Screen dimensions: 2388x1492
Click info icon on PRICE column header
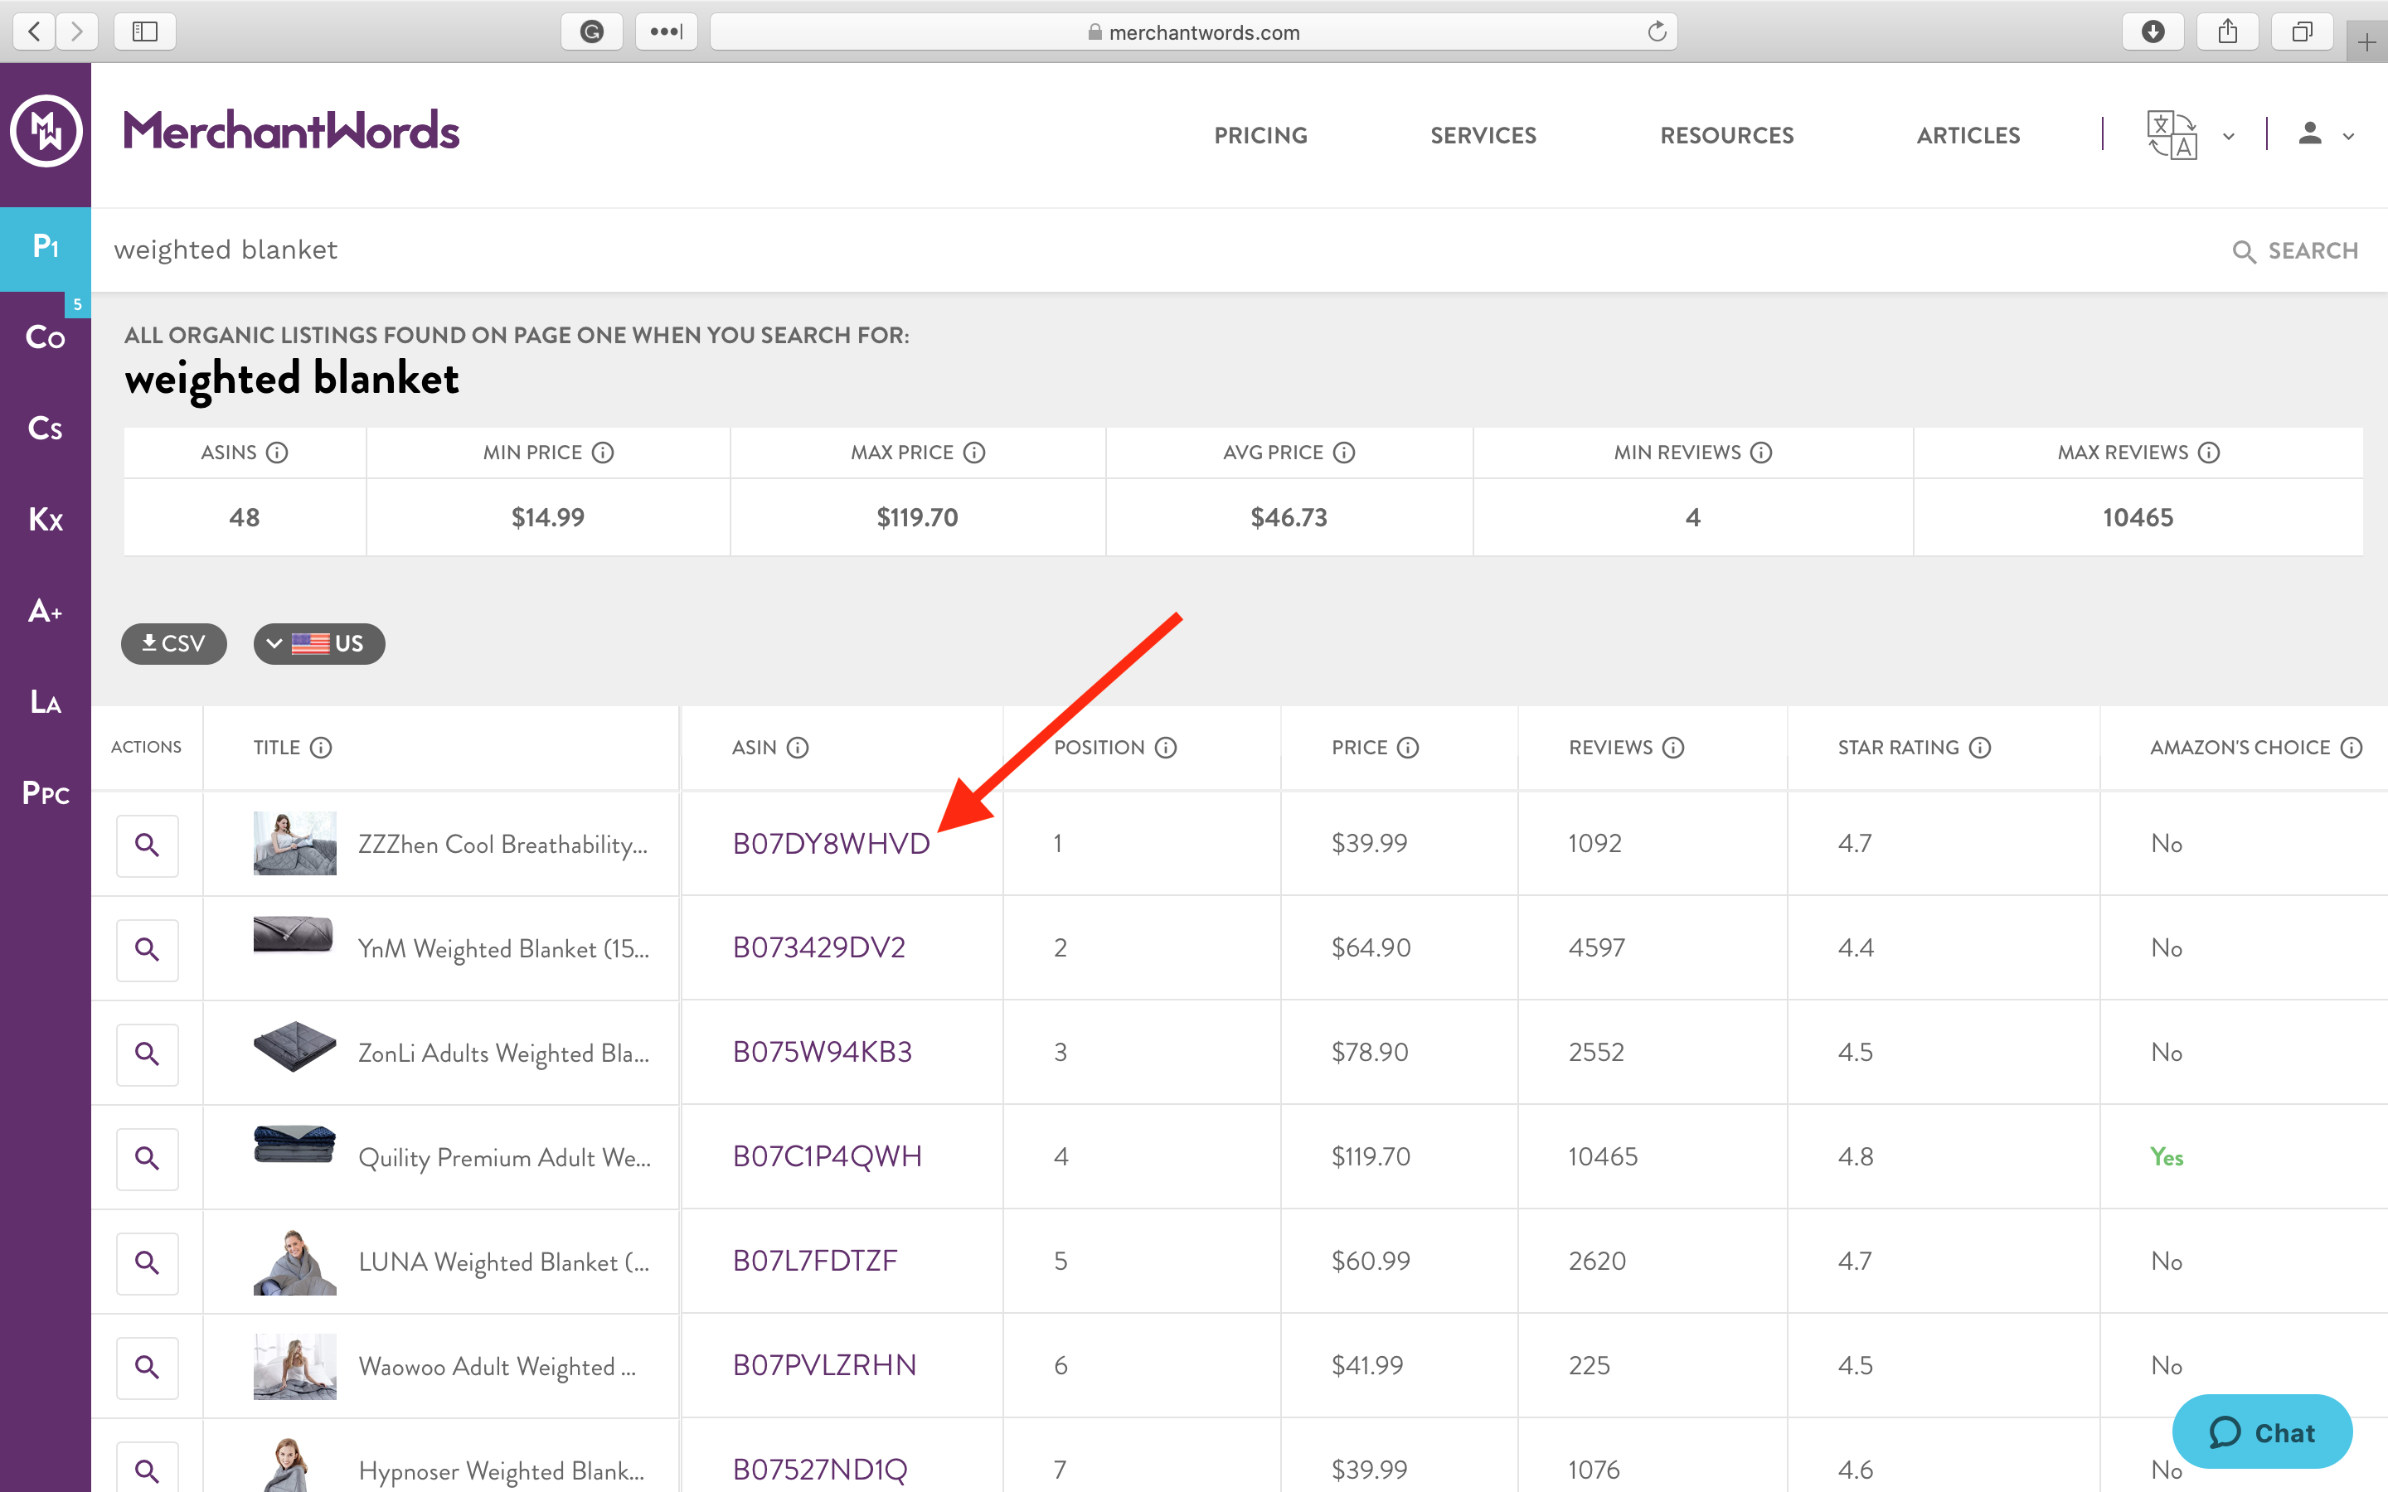pos(1408,748)
